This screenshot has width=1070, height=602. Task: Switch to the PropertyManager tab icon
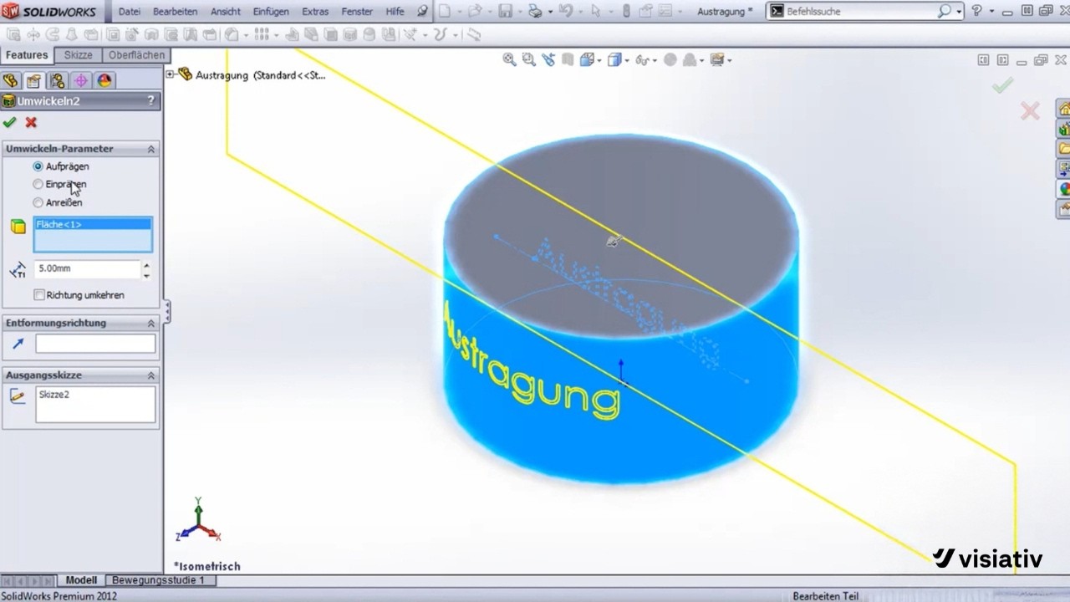coord(33,80)
